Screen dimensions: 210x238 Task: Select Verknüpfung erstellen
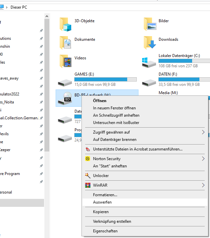(145, 221)
